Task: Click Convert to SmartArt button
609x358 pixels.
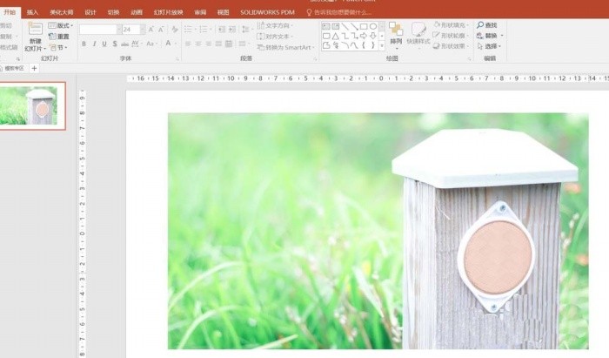Action: [x=284, y=47]
